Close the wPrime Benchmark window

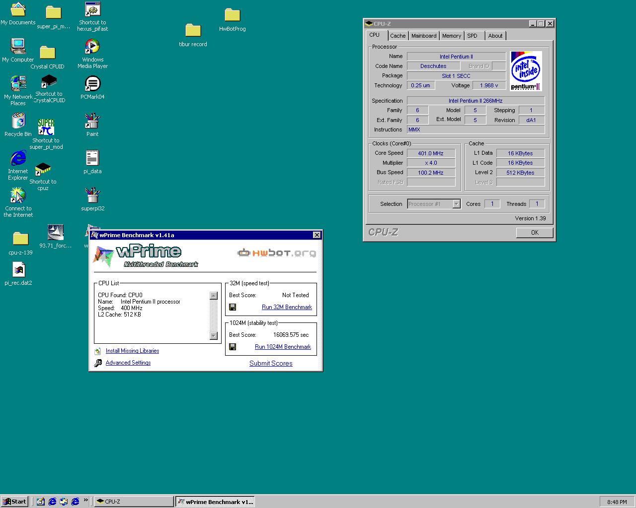(317, 235)
